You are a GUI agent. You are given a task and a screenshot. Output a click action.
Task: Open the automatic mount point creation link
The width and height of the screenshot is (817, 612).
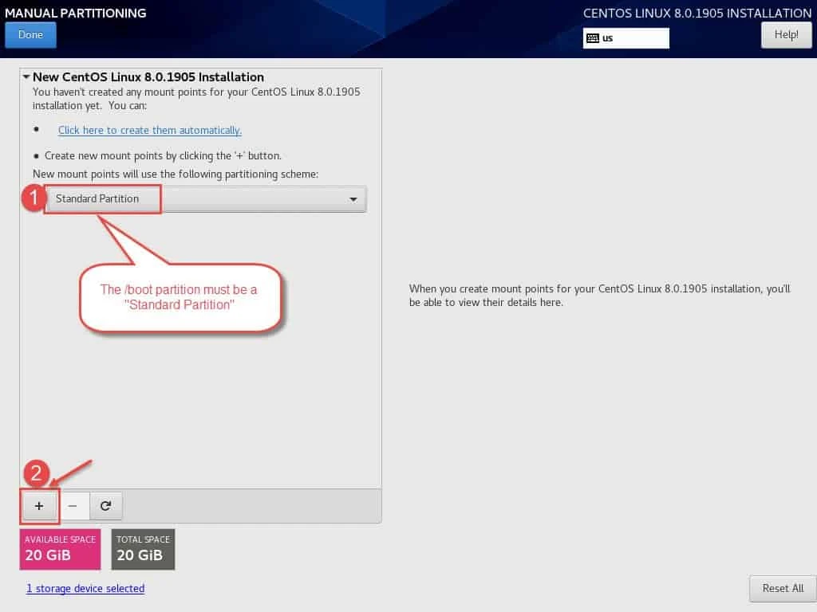[x=149, y=130]
